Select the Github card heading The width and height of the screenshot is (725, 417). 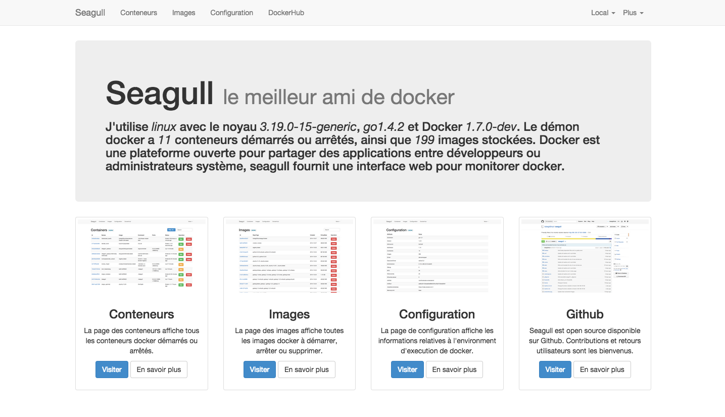click(x=585, y=314)
